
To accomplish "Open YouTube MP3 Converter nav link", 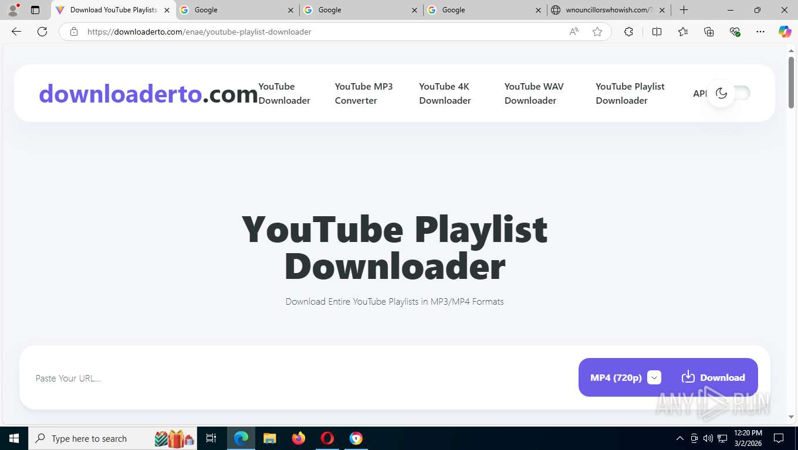I will pos(364,93).
